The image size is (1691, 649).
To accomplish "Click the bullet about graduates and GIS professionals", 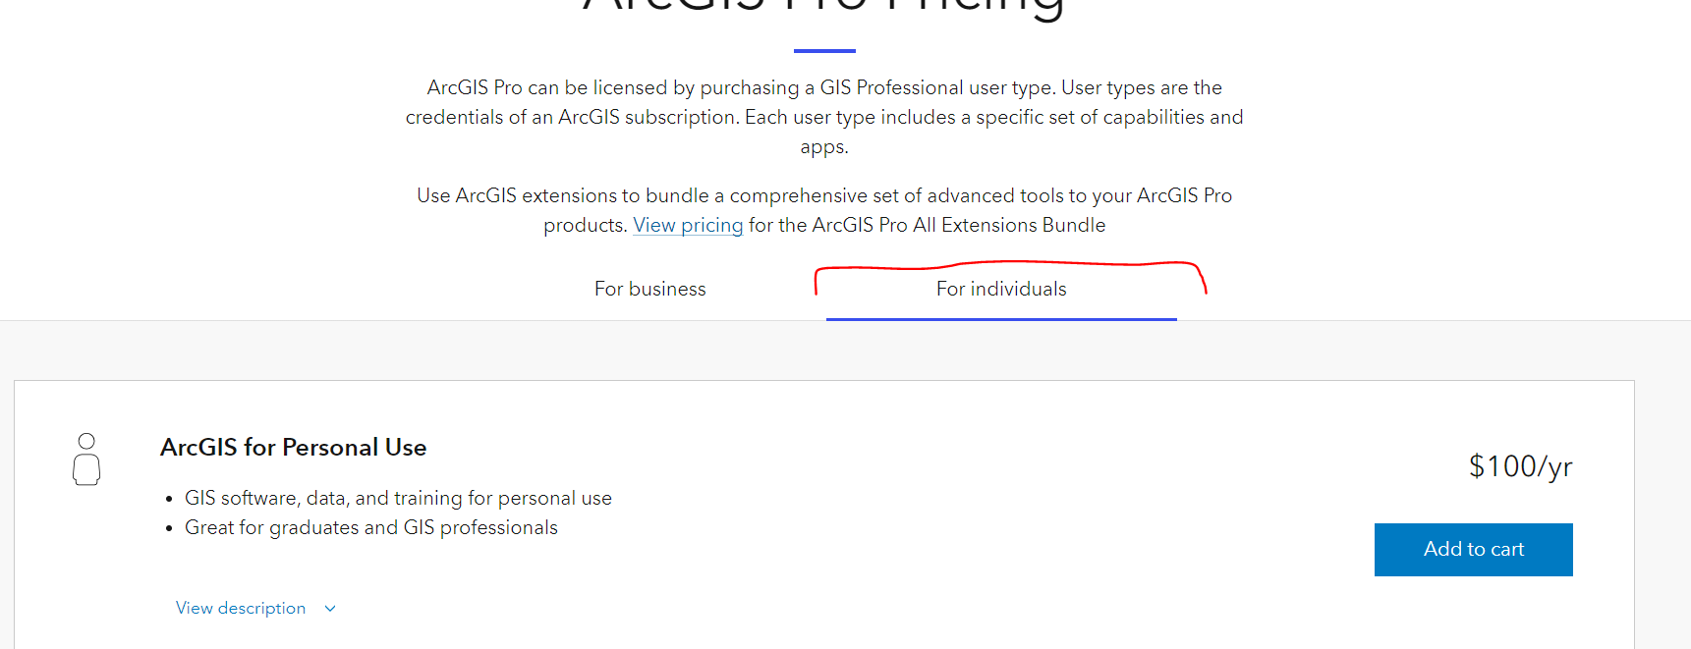I will point(370,527).
